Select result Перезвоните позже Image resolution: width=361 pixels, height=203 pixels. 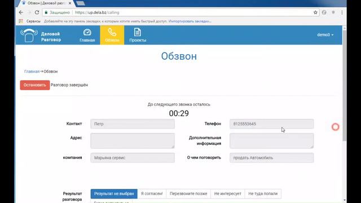tap(188, 193)
